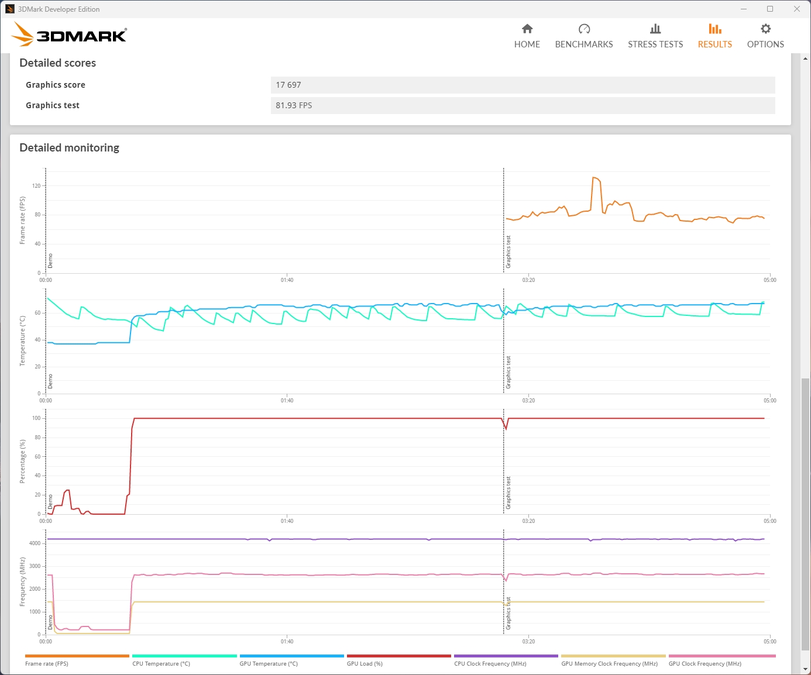Toggle the GPU Memory Clock Frequency legend
Viewport: 811px width, 675px height.
click(609, 663)
